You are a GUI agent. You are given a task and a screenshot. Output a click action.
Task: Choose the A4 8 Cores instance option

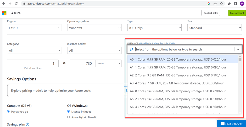pyautogui.click(x=178, y=91)
